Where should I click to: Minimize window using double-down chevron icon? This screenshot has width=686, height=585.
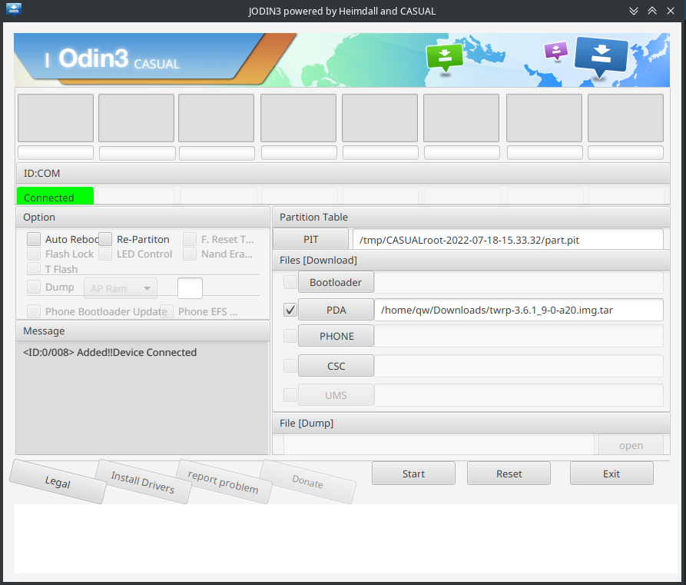point(633,11)
